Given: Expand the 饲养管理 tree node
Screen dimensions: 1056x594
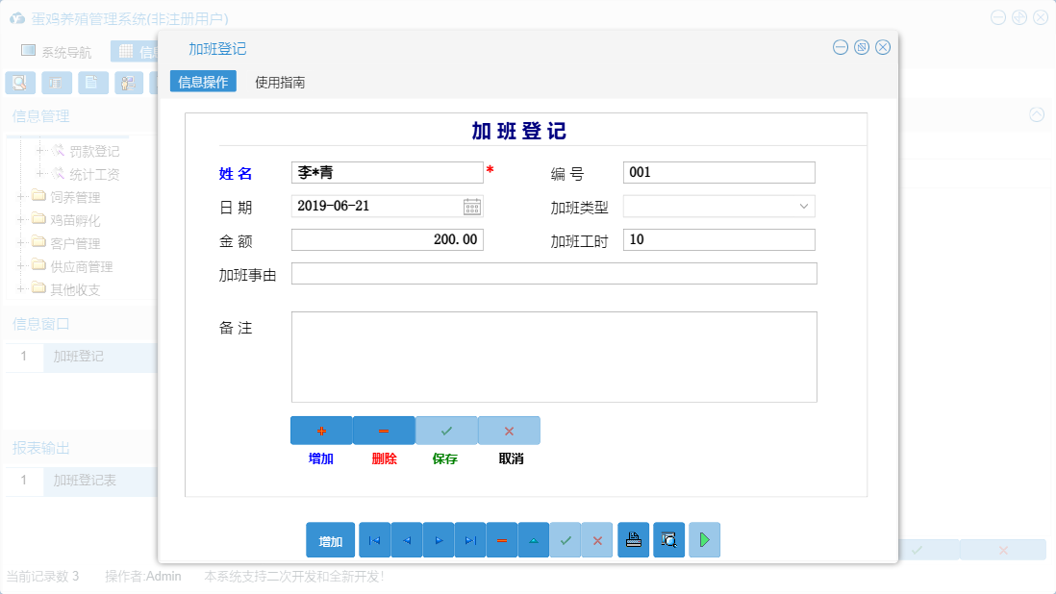Looking at the screenshot, I should (22, 196).
